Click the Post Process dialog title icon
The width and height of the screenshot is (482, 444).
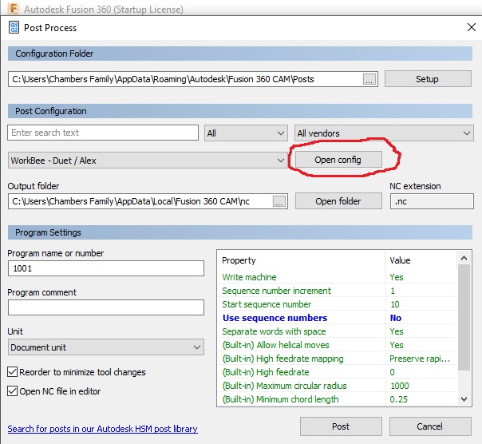click(x=14, y=27)
